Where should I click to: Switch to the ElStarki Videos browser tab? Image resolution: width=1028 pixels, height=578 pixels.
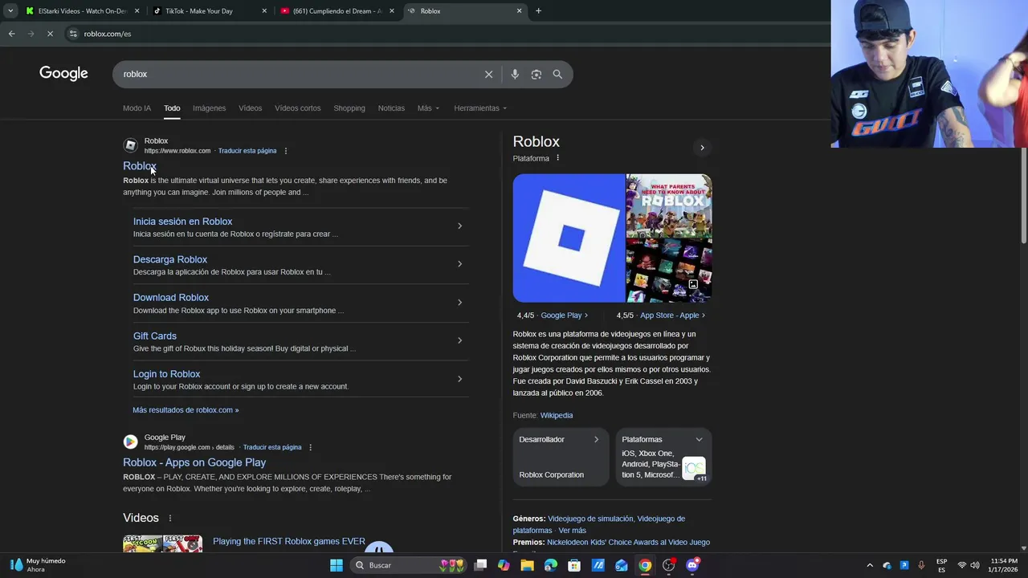tap(81, 11)
